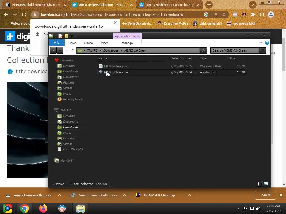This screenshot has width=286, height=214.
Task: Open File Explorer from the taskbar
Action: (80, 208)
